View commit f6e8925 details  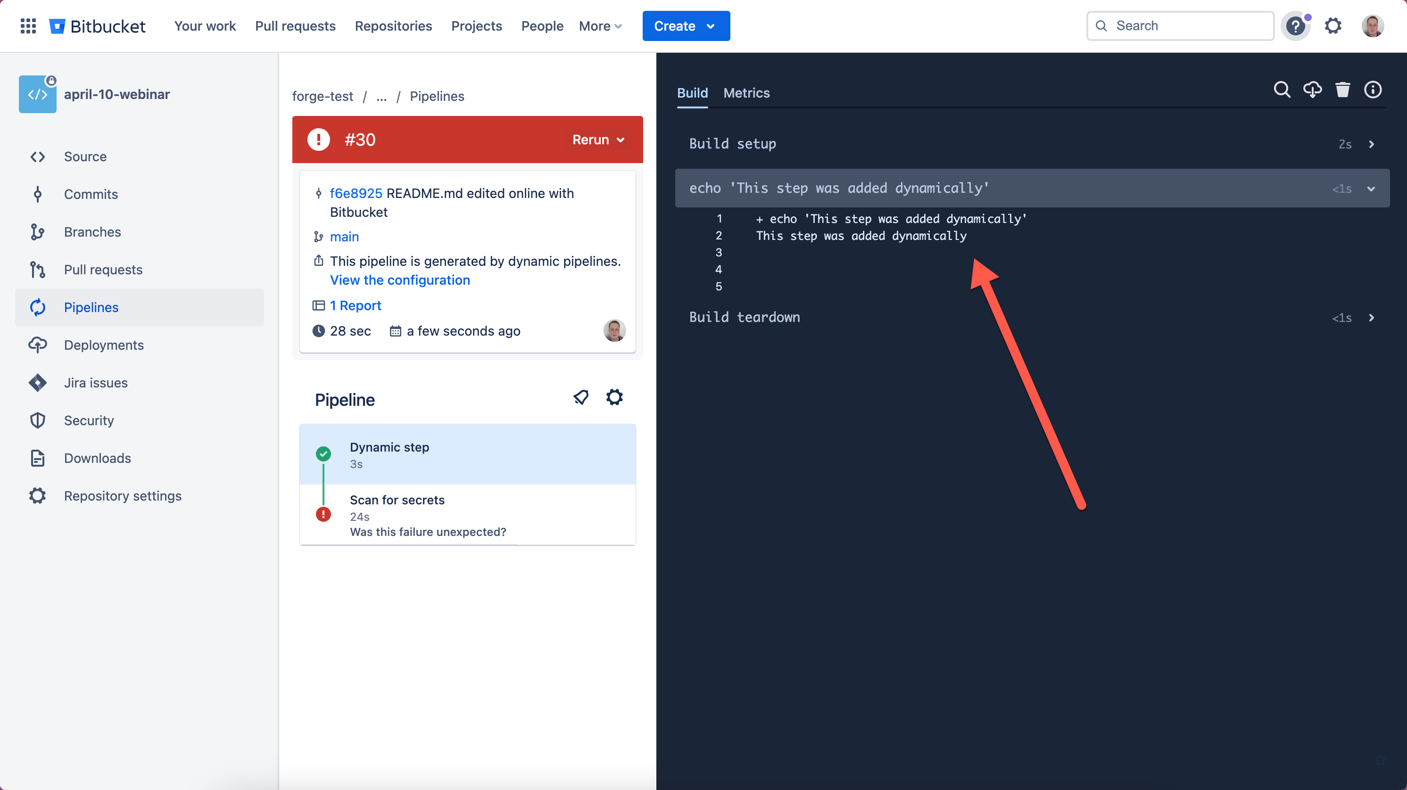[x=356, y=193]
